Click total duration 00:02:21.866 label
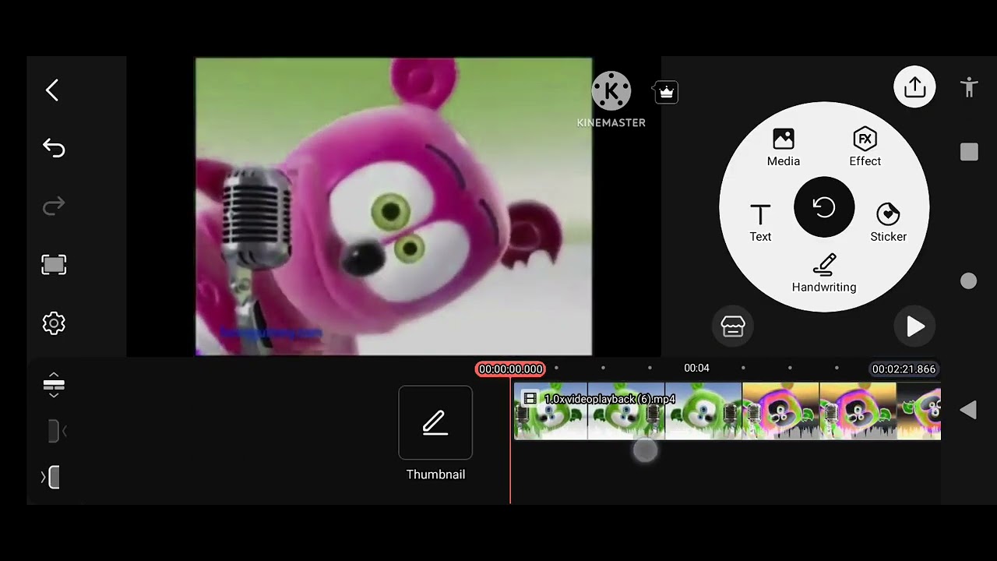This screenshot has width=997, height=561. (904, 369)
